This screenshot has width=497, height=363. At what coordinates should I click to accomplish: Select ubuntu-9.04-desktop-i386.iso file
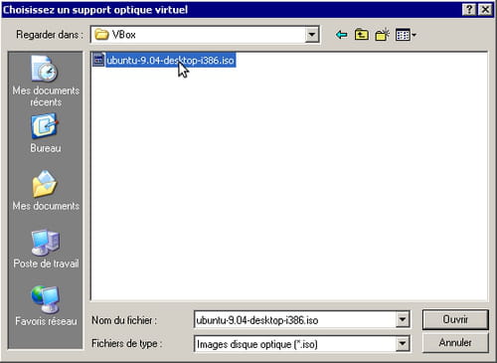(171, 61)
